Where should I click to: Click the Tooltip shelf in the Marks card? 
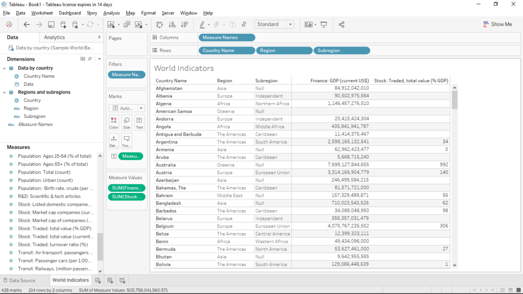tap(126, 140)
